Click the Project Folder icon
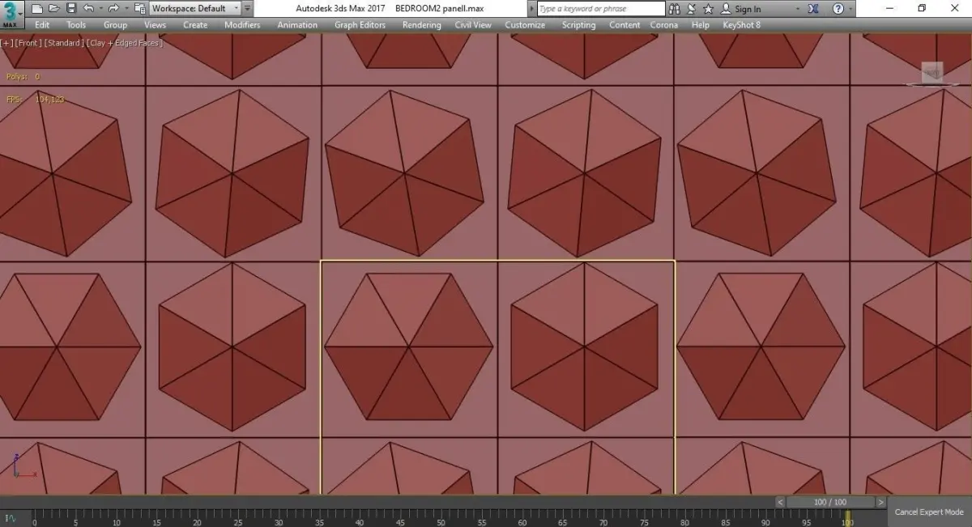This screenshot has height=527, width=972. click(139, 8)
